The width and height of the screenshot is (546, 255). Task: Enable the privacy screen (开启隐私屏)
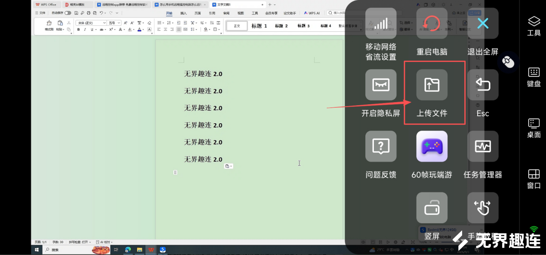(x=381, y=85)
